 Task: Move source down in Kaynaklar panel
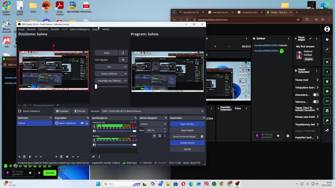click(x=78, y=157)
